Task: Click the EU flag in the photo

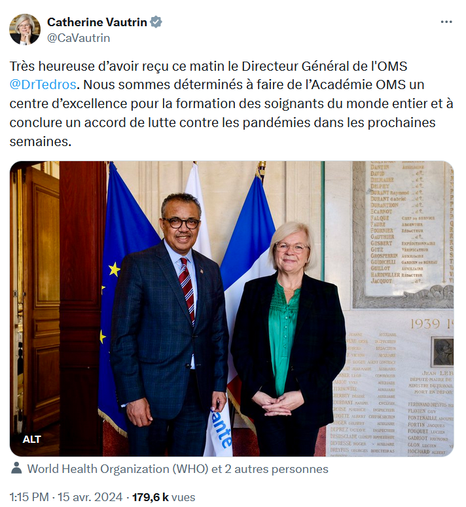Action: (123, 291)
